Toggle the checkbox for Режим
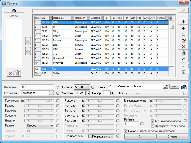The height and width of the screenshot is (143, 191). 58,126
